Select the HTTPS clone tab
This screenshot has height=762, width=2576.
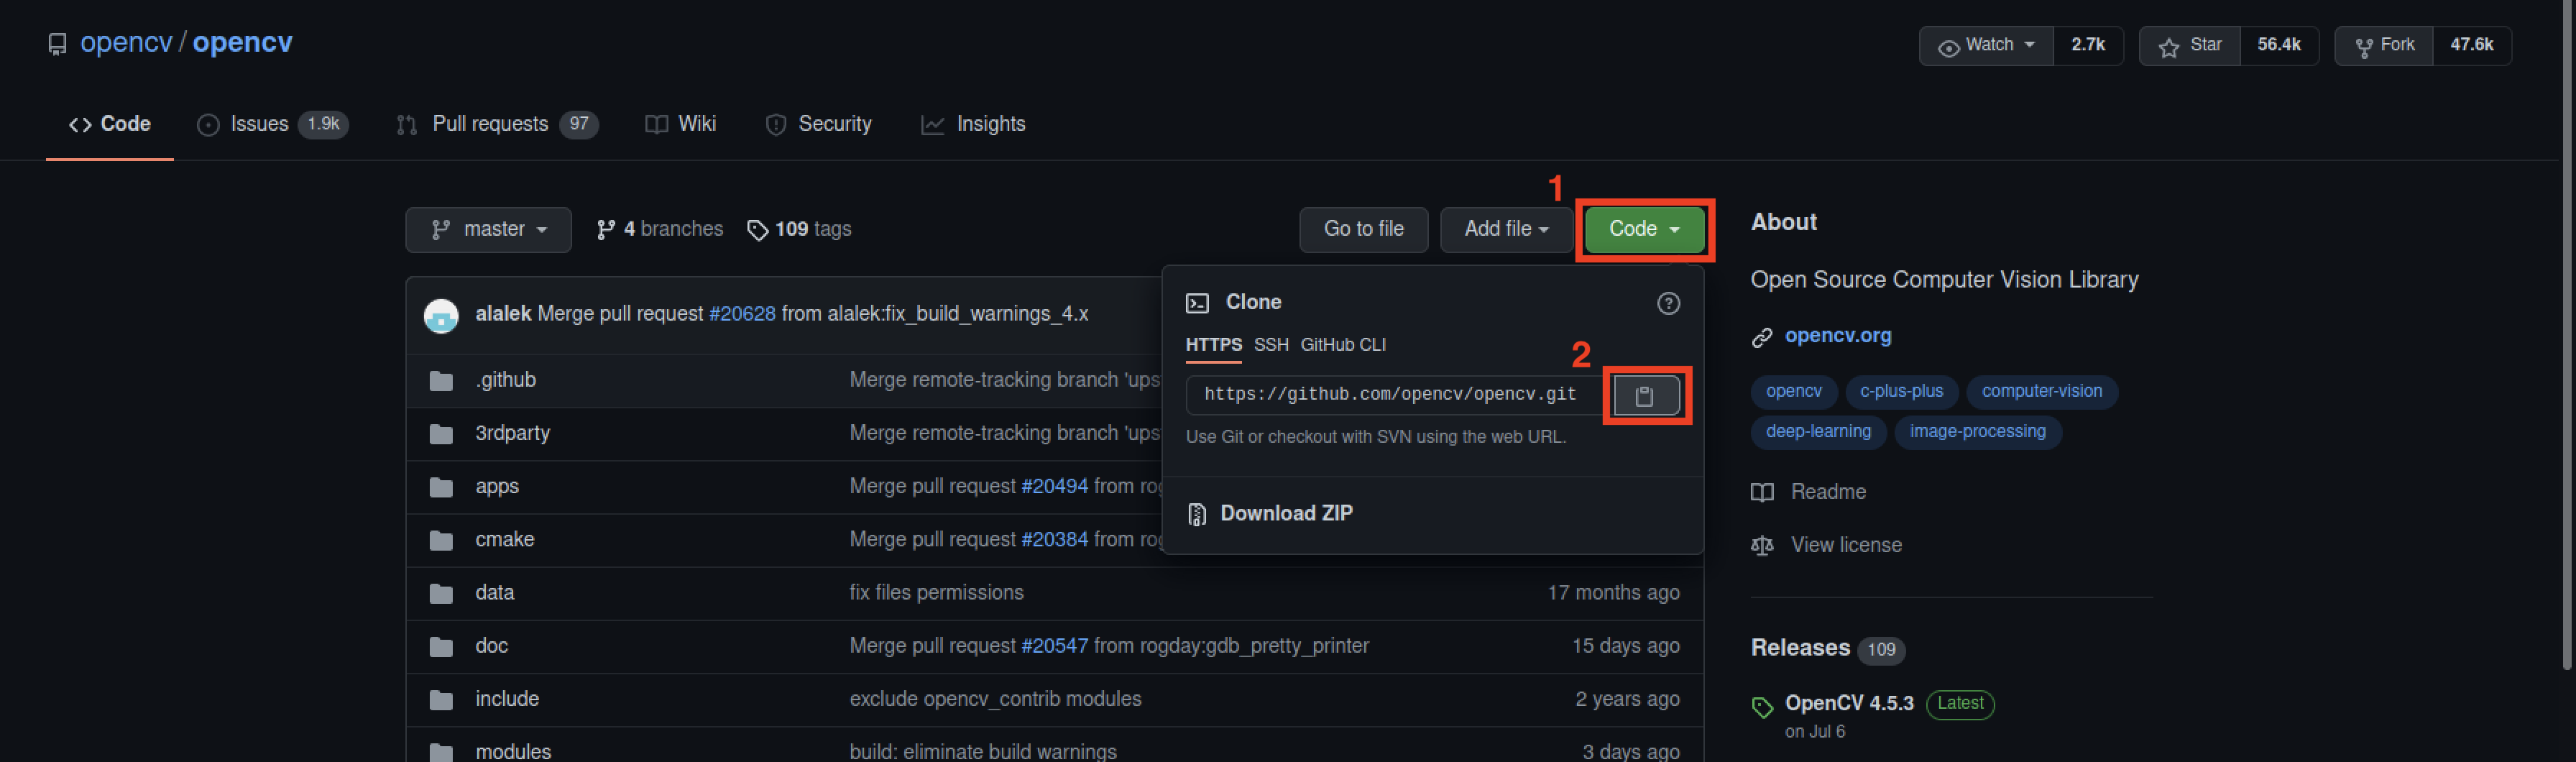click(x=1213, y=345)
